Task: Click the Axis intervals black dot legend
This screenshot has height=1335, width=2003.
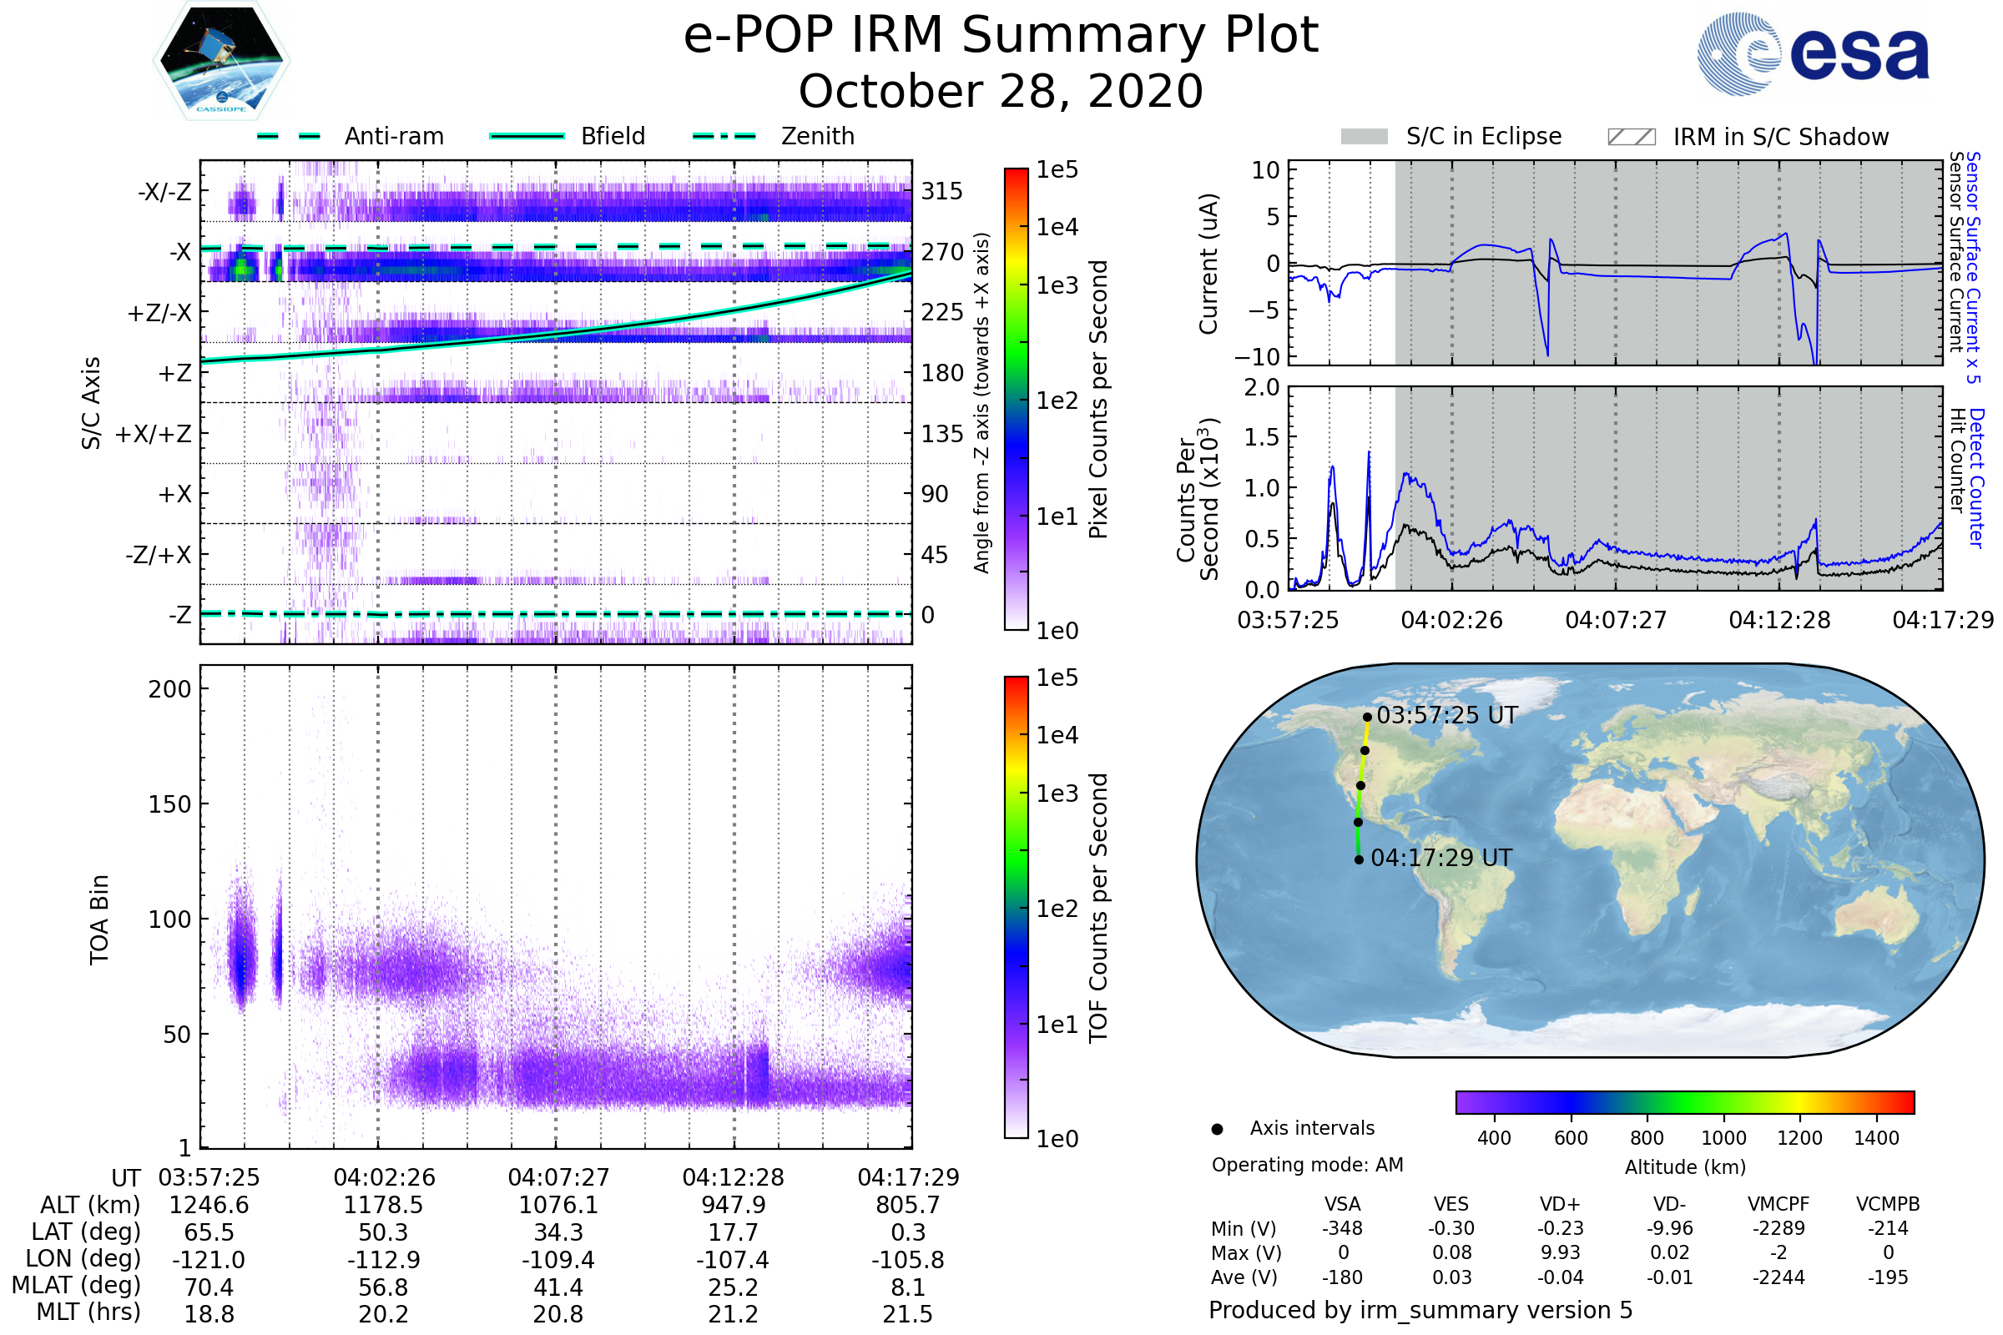Action: pos(1217,1129)
